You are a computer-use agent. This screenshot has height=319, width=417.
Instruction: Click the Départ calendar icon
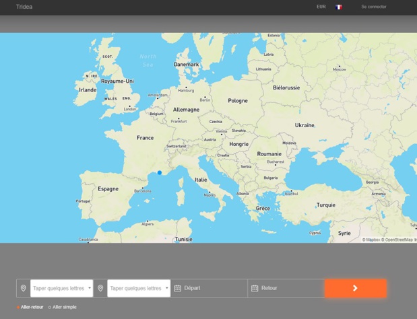coord(178,288)
